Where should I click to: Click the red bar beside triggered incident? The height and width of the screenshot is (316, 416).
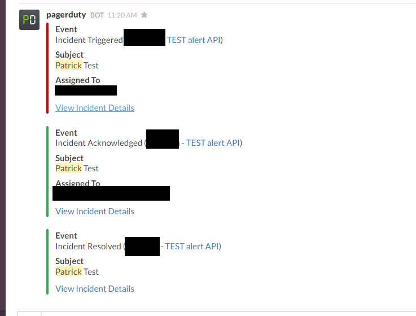[x=47, y=68]
